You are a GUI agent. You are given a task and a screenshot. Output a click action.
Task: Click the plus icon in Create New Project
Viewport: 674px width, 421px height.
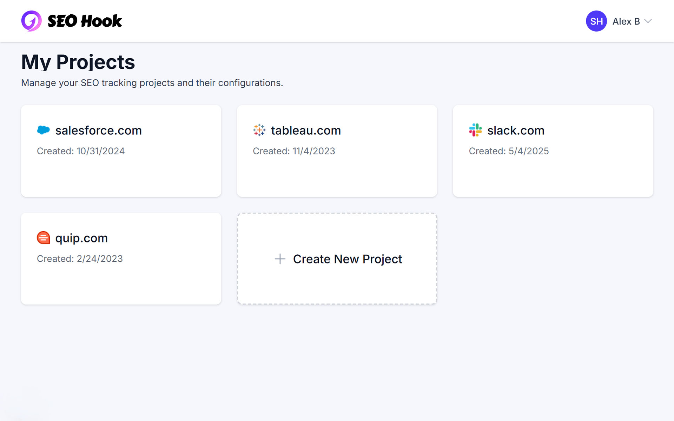click(279, 259)
